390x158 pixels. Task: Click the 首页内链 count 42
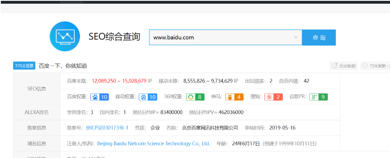[x=306, y=81]
